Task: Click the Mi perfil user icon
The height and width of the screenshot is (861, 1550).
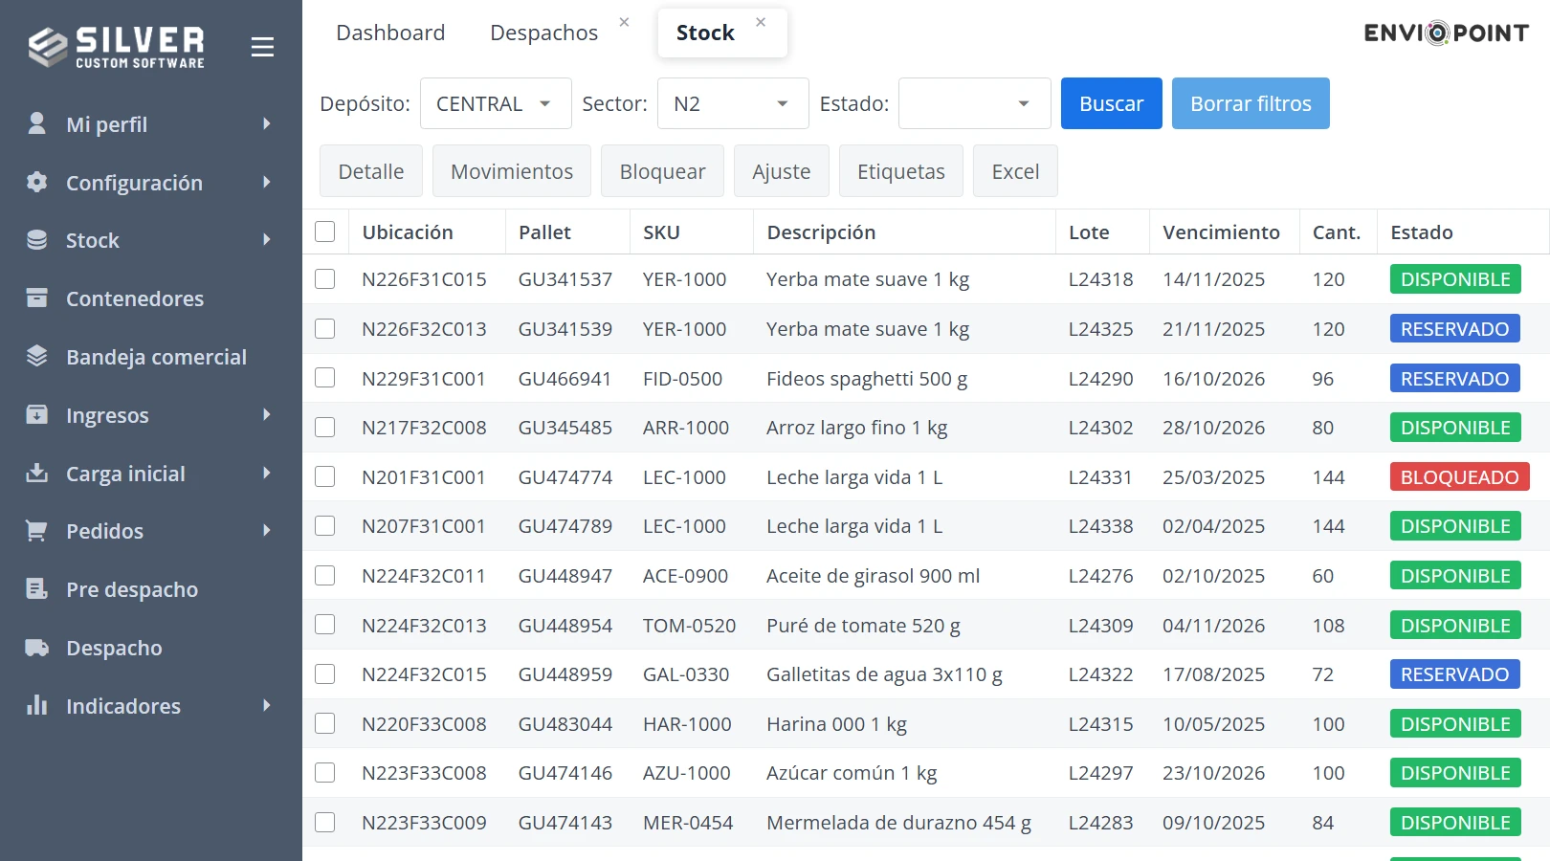Action: click(x=36, y=123)
